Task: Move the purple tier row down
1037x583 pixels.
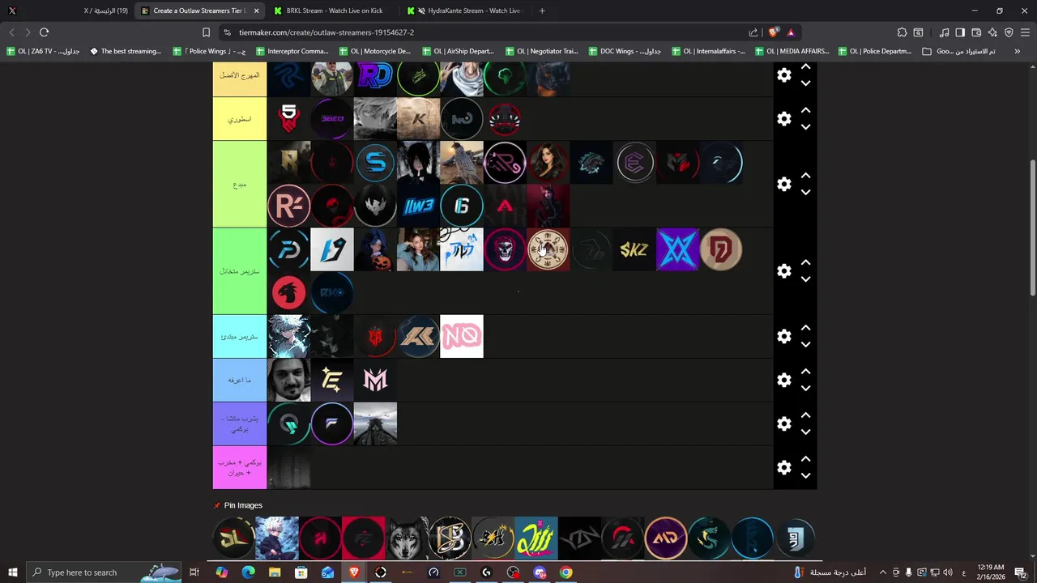Action: tap(805, 432)
